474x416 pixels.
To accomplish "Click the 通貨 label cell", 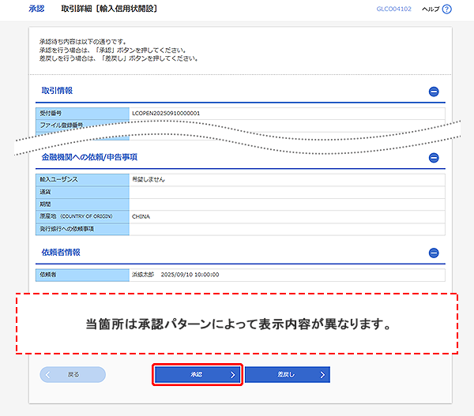I will (x=82, y=192).
